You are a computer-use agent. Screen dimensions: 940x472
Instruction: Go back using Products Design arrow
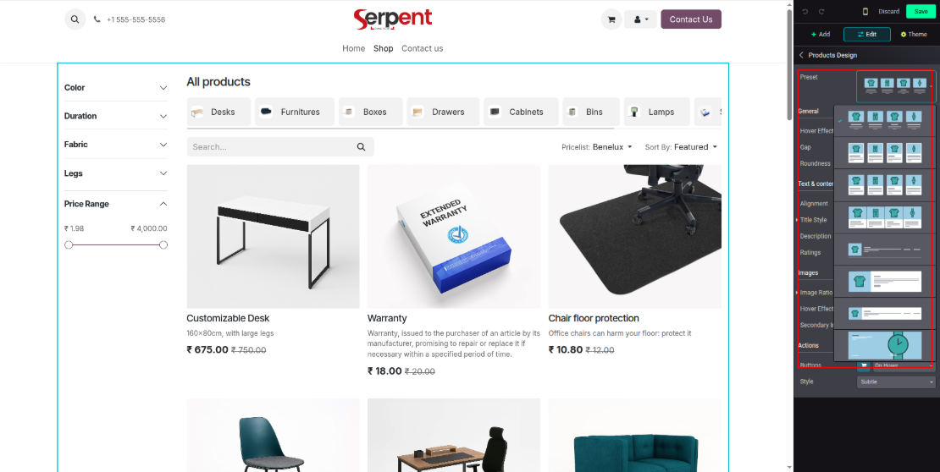[x=801, y=55]
